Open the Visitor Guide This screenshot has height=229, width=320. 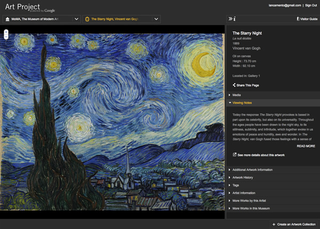tap(307, 19)
